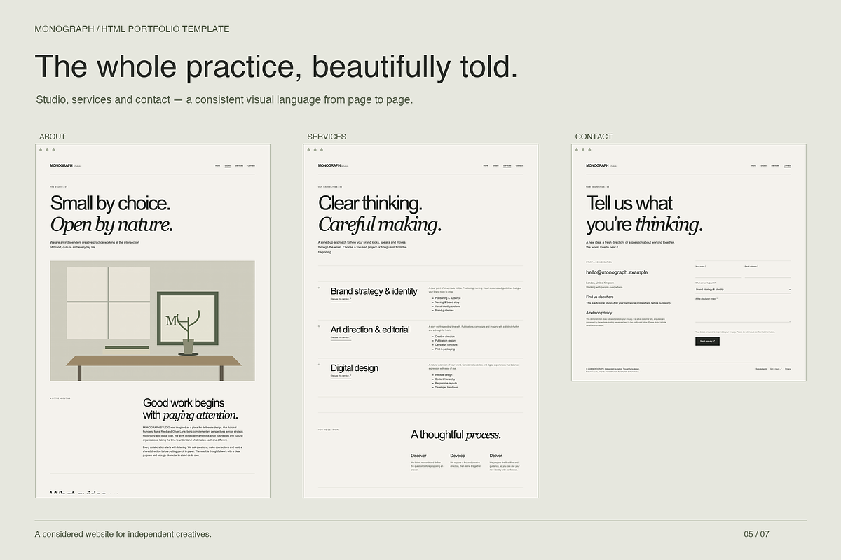Viewport: 841px width, 560px height.
Task: Focus the 'A little about your project' textarea
Action: click(x=743, y=312)
